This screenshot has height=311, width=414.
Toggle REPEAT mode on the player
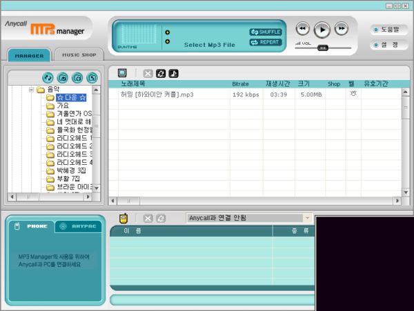266,42
